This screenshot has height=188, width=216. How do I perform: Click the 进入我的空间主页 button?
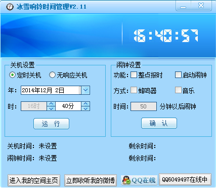pyautogui.click(x=34, y=180)
